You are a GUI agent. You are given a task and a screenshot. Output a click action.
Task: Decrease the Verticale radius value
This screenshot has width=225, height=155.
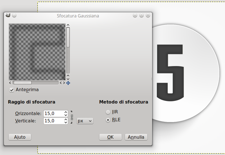(66, 122)
